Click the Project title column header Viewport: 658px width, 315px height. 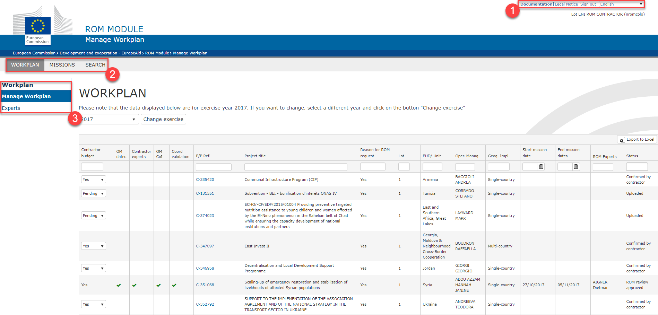pyautogui.click(x=255, y=156)
